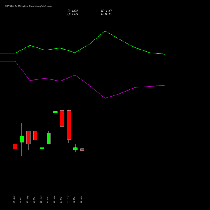This screenshot has height=210, width=210.
Task: Select the 13 May date label
Action: [34, 199]
